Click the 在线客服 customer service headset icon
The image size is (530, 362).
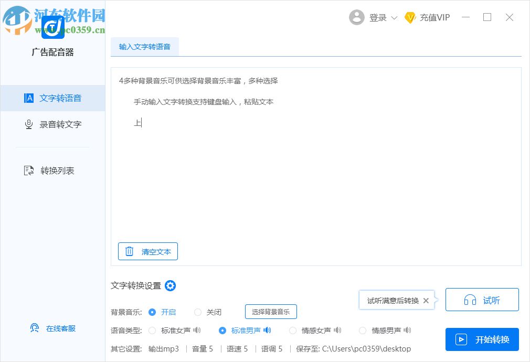(x=34, y=327)
